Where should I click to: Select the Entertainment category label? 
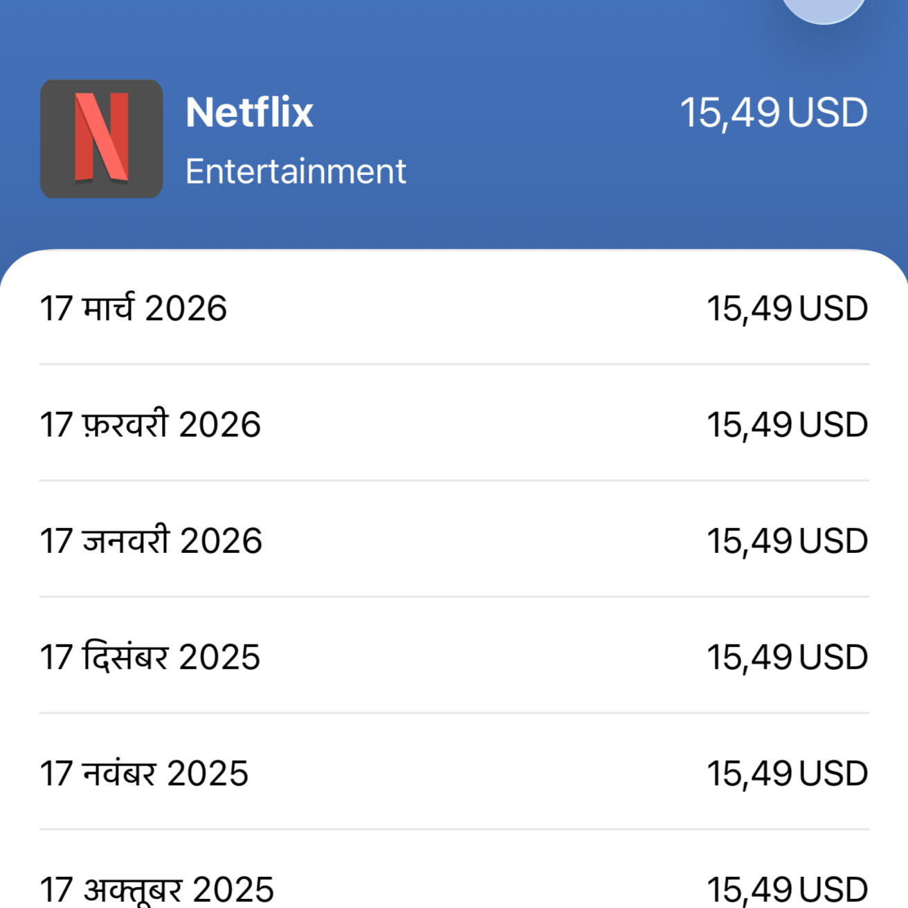tap(296, 172)
